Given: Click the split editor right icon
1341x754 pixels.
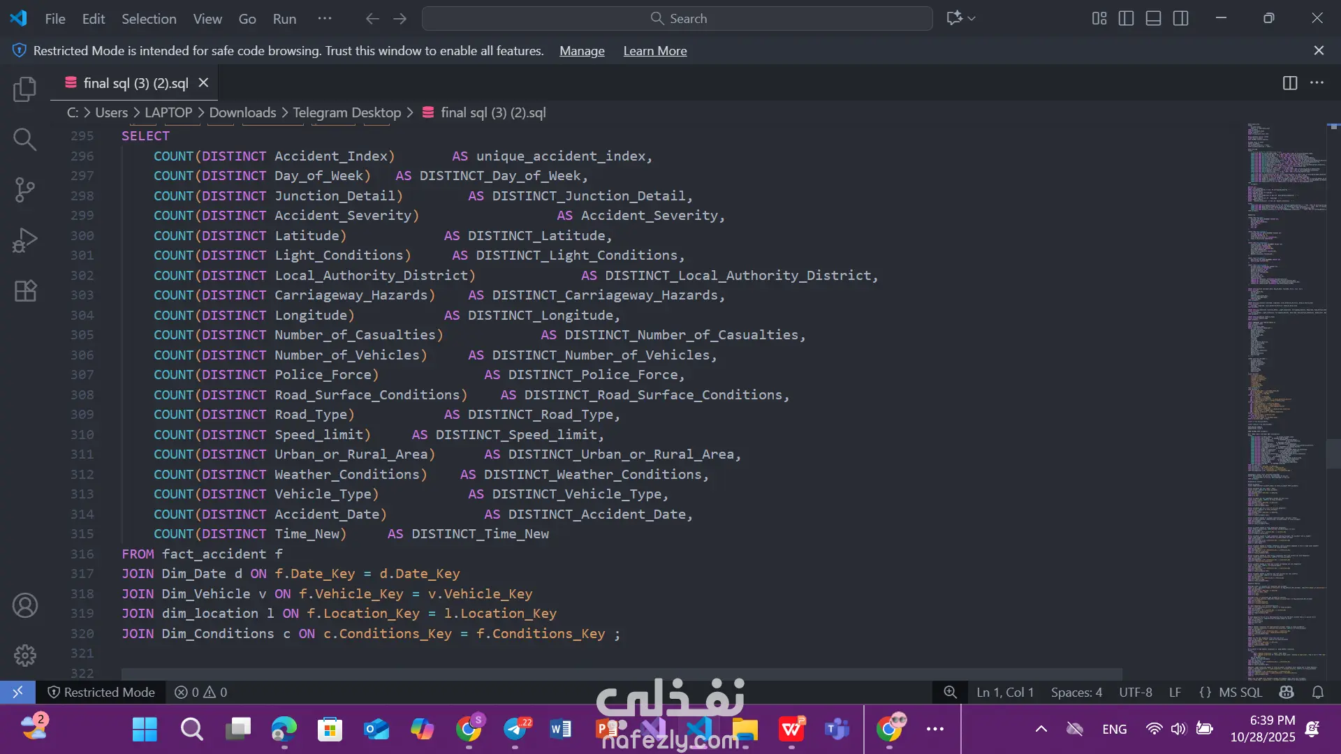Looking at the screenshot, I should pyautogui.click(x=1289, y=83).
